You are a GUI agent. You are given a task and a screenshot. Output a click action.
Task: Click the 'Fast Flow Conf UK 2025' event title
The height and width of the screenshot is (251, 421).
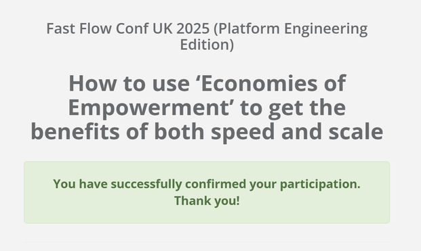128,28
